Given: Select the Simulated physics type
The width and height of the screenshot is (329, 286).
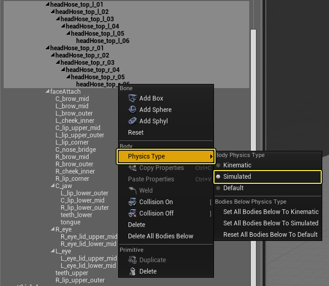Looking at the screenshot, I should (267, 177).
